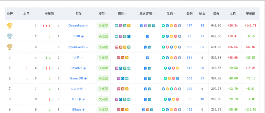This screenshot has width=265, height=113.
Task: Click the yellow location pin icon in OceanBase row
Action: coord(129,25)
